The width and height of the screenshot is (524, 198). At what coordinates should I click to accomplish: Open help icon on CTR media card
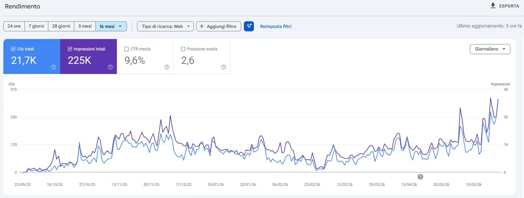[167, 67]
